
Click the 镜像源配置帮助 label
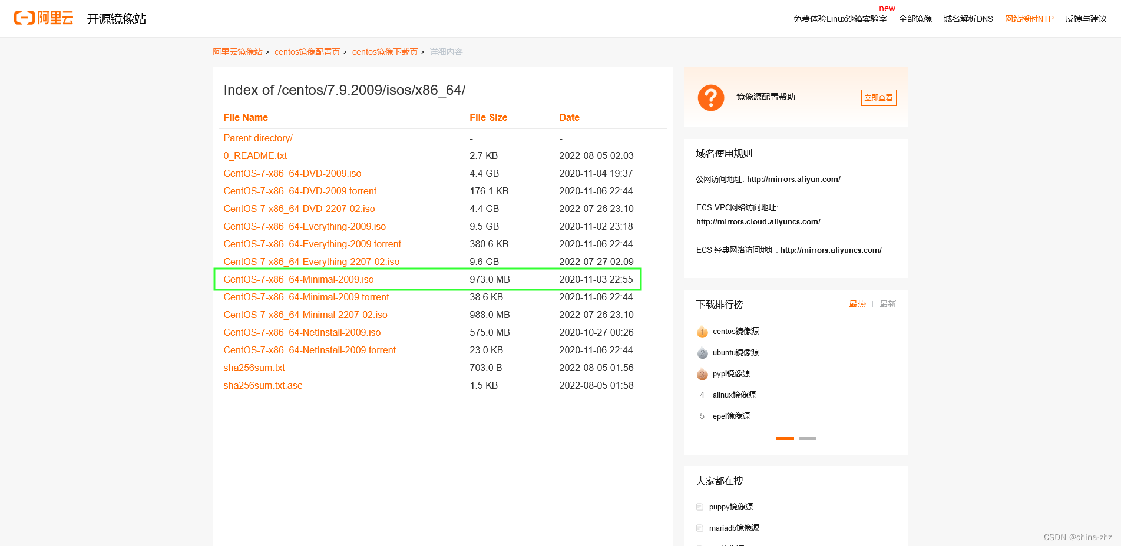click(766, 97)
